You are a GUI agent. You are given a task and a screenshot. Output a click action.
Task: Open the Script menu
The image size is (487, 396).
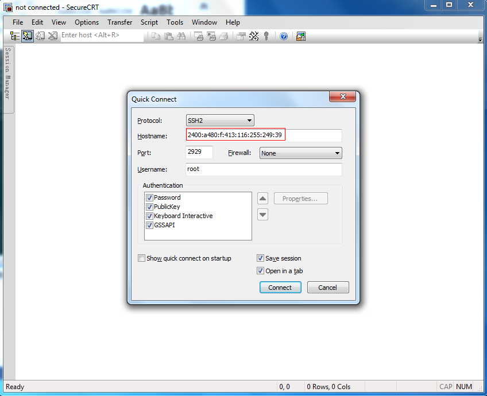click(149, 22)
